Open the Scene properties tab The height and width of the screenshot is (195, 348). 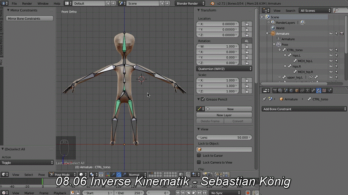286,91
